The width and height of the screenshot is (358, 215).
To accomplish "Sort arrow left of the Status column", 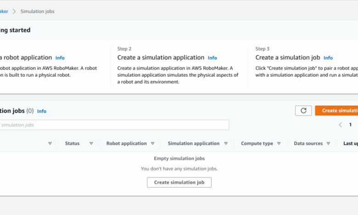I will 50,143.
